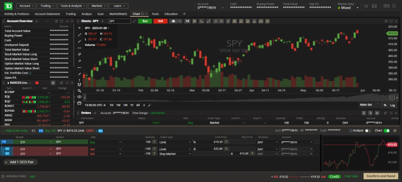Click Add 1 OCO Pair
402x182 pixels.
pos(21,162)
